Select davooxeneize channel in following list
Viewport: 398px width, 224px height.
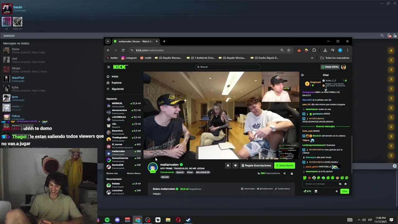click(x=123, y=112)
